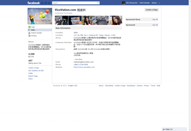Click the Info card icon in sidebar

29,30
